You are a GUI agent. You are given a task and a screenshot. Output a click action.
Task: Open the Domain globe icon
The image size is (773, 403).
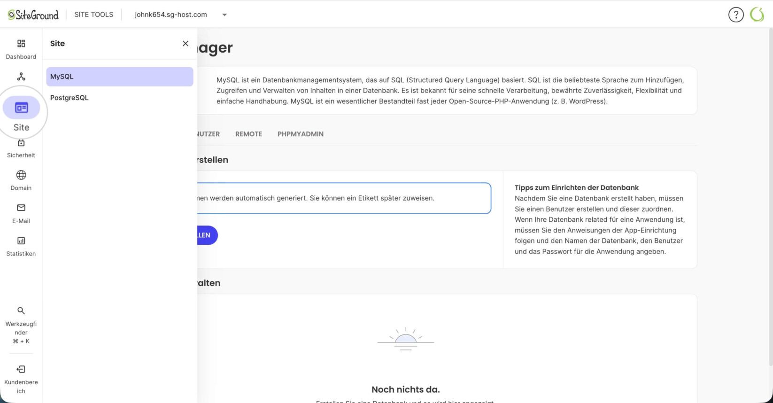click(21, 175)
